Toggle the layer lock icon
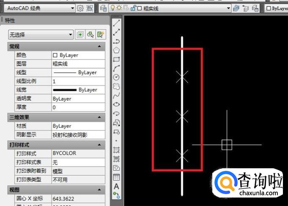 (x=133, y=8)
